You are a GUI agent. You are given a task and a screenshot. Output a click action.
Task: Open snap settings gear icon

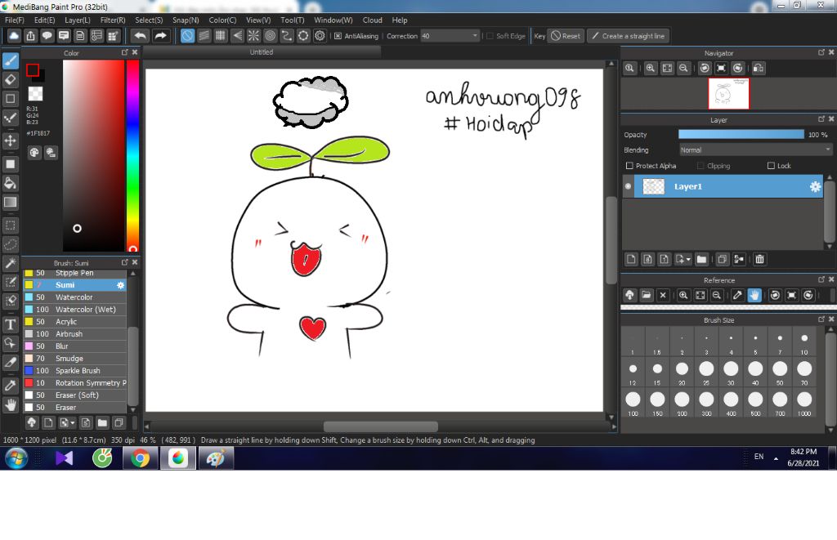pos(320,36)
